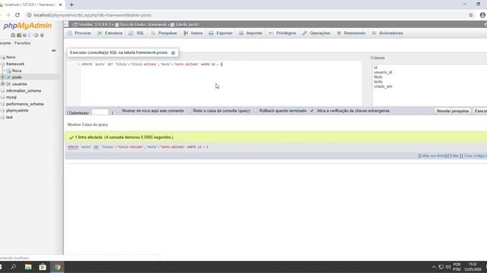Image resolution: width=487 pixels, height=273 pixels.
Task: Click the site info icon in address bar
Action: pyautogui.click(x=29, y=15)
